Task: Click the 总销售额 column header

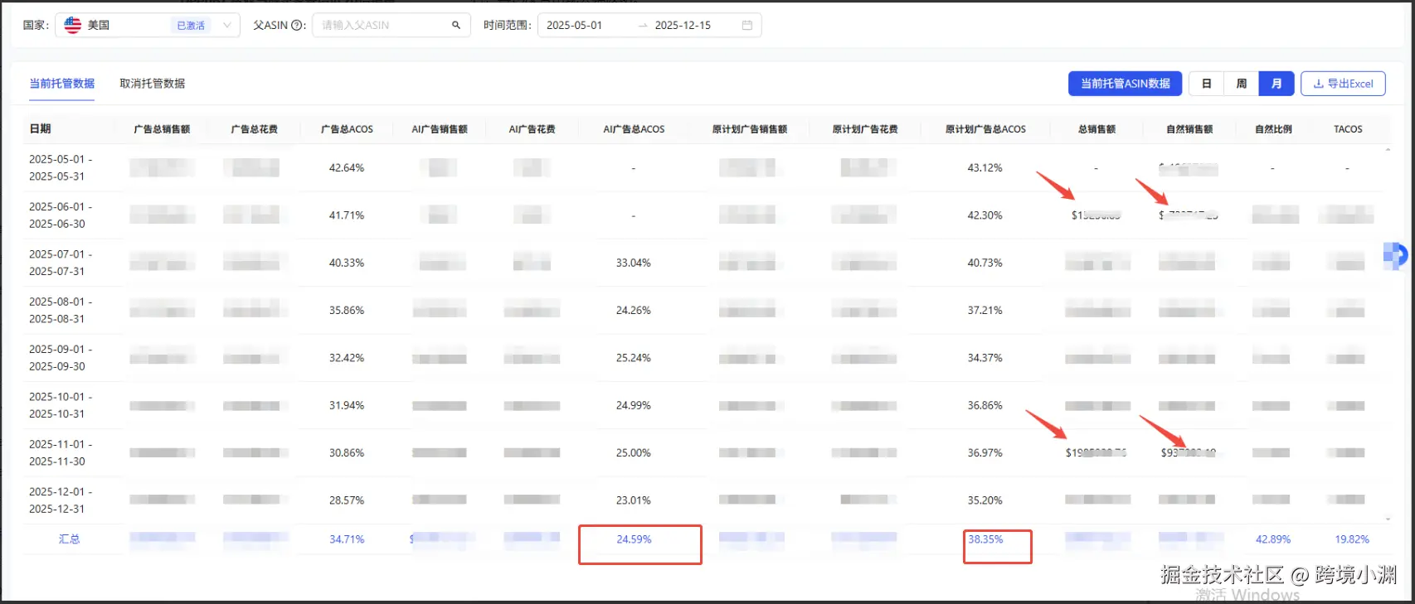Action: pos(1097,128)
